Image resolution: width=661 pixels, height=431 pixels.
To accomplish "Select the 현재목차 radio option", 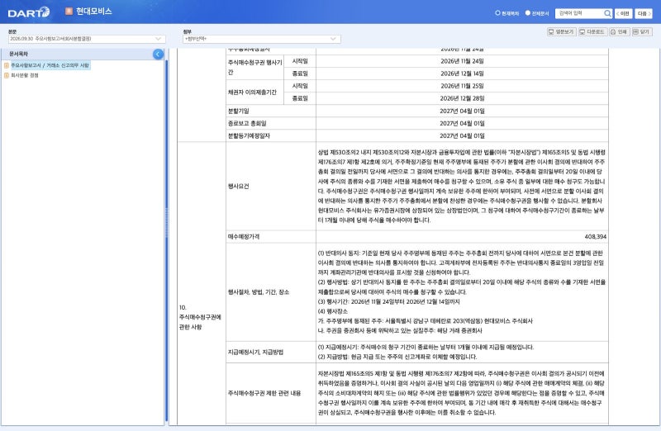I will [x=497, y=13].
